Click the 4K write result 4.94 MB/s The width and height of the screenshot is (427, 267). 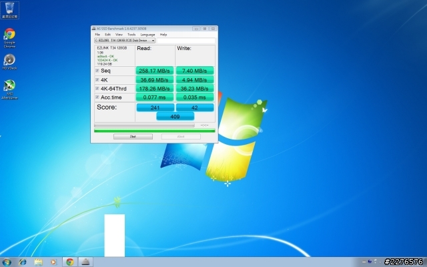[x=195, y=80]
